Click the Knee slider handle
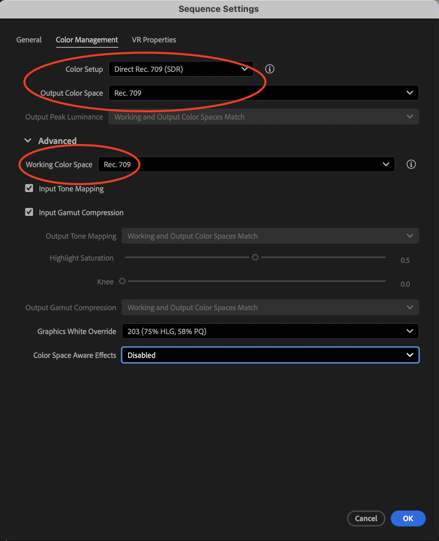 tap(122, 281)
